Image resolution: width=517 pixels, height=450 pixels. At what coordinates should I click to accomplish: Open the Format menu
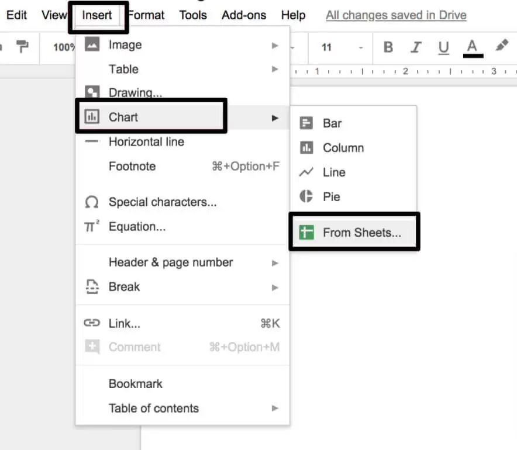tap(147, 15)
